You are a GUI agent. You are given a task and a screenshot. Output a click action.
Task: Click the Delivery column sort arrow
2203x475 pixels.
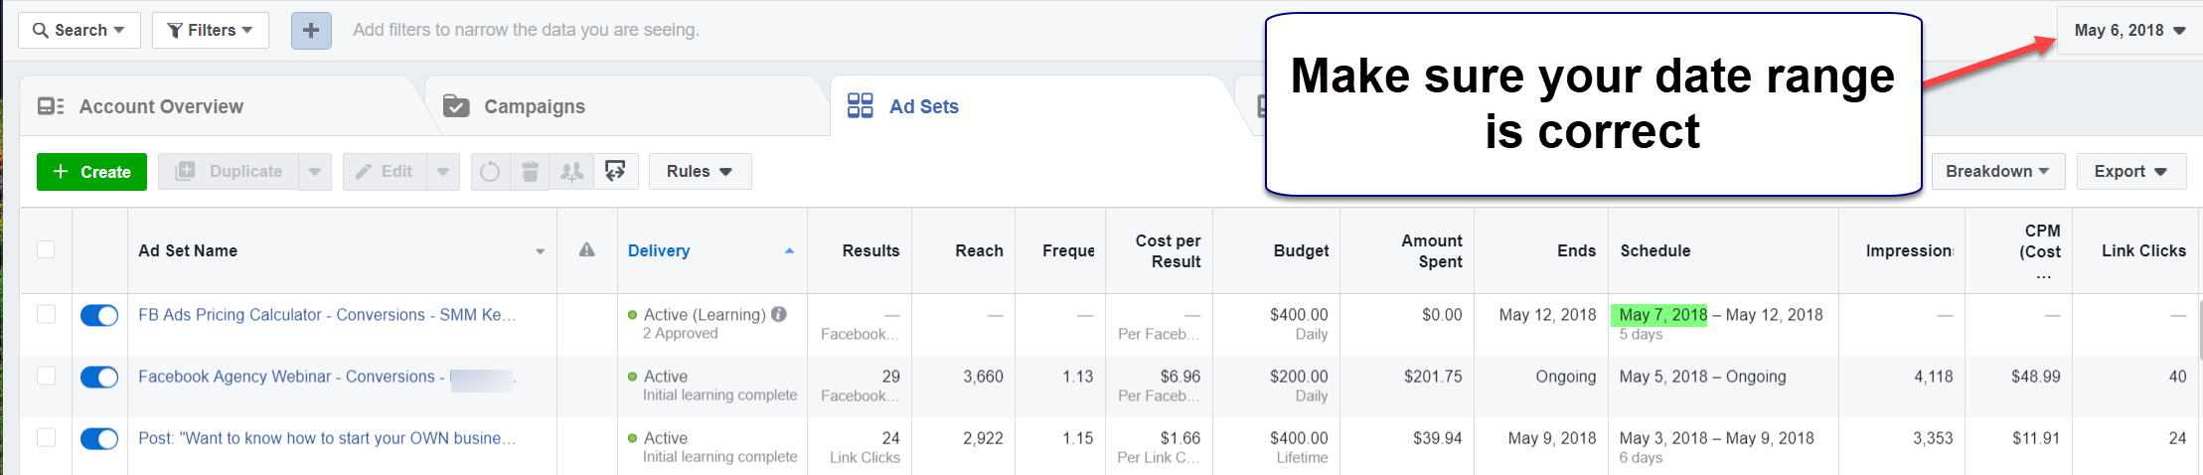(x=789, y=250)
